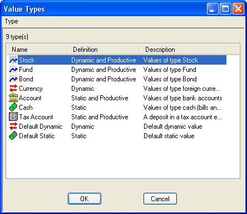Image resolution: width=247 pixels, height=214 pixels.
Task: Sort by the Definition column header
Action: point(103,50)
